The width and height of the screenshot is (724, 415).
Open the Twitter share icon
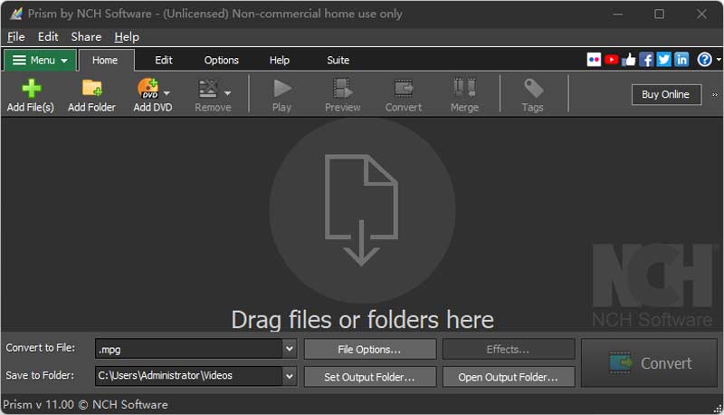coord(663,60)
